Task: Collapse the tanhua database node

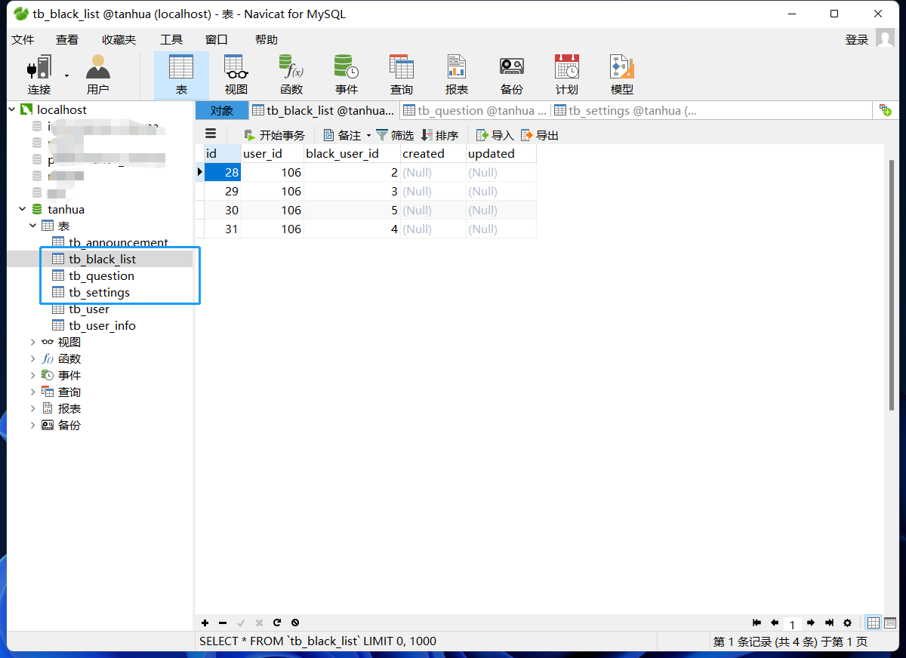Action: click(23, 209)
